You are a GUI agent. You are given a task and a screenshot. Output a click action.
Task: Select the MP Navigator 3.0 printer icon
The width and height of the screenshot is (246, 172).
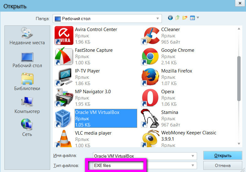tap(64, 98)
